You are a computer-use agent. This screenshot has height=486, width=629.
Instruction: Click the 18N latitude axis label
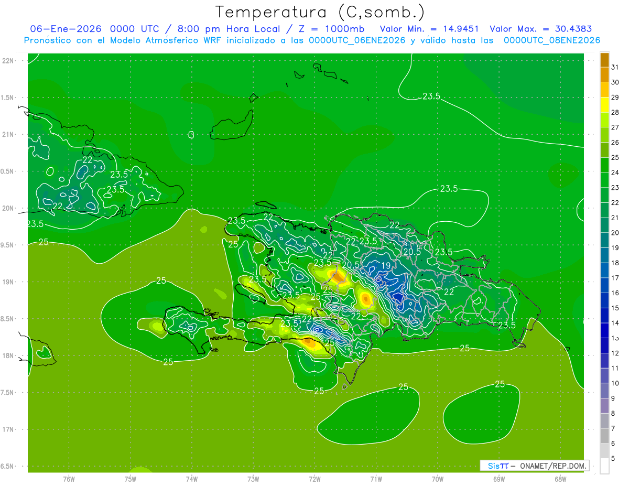[x=8, y=355]
